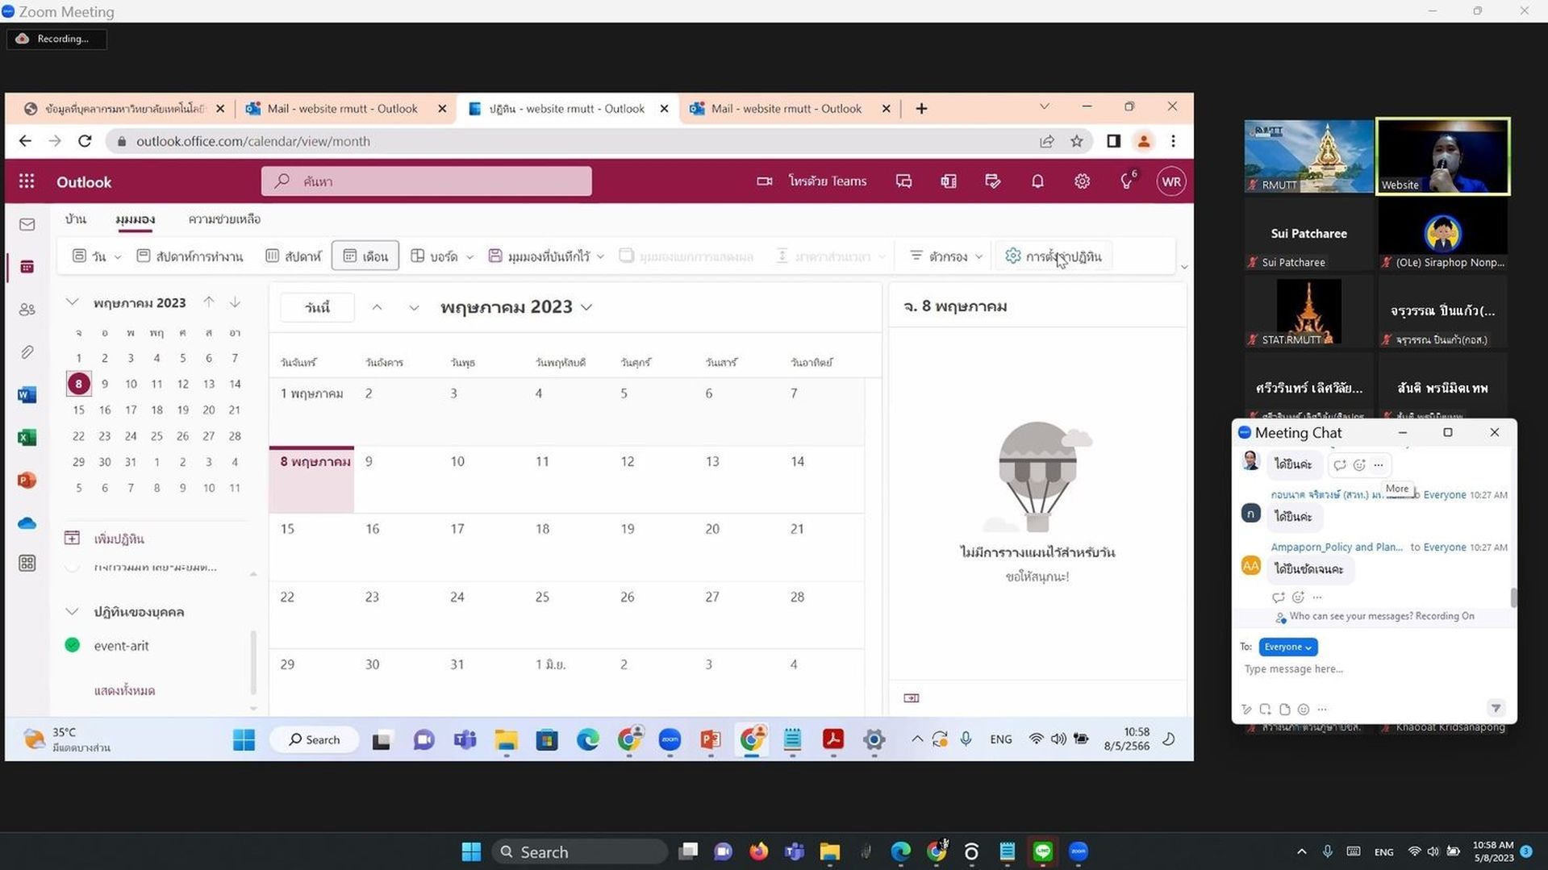1548x870 pixels.
Task: Expand saved views dropdown
Action: (600, 256)
